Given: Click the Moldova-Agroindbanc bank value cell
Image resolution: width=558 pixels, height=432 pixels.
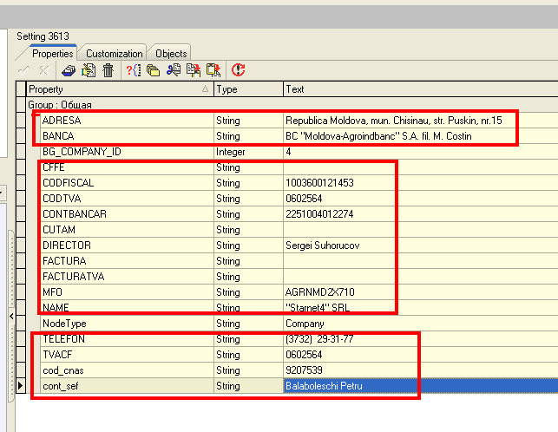Looking at the screenshot, I should (x=421, y=136).
